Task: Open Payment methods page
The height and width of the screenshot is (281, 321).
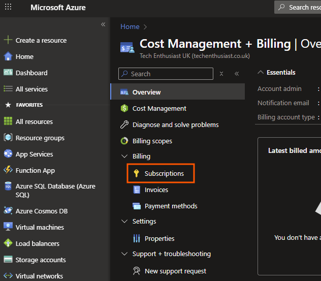Action: pos(171,206)
